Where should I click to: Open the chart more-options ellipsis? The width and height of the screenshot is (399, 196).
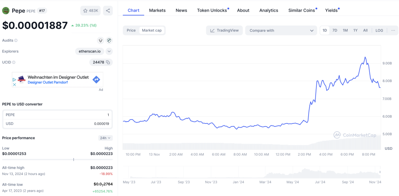click(393, 30)
